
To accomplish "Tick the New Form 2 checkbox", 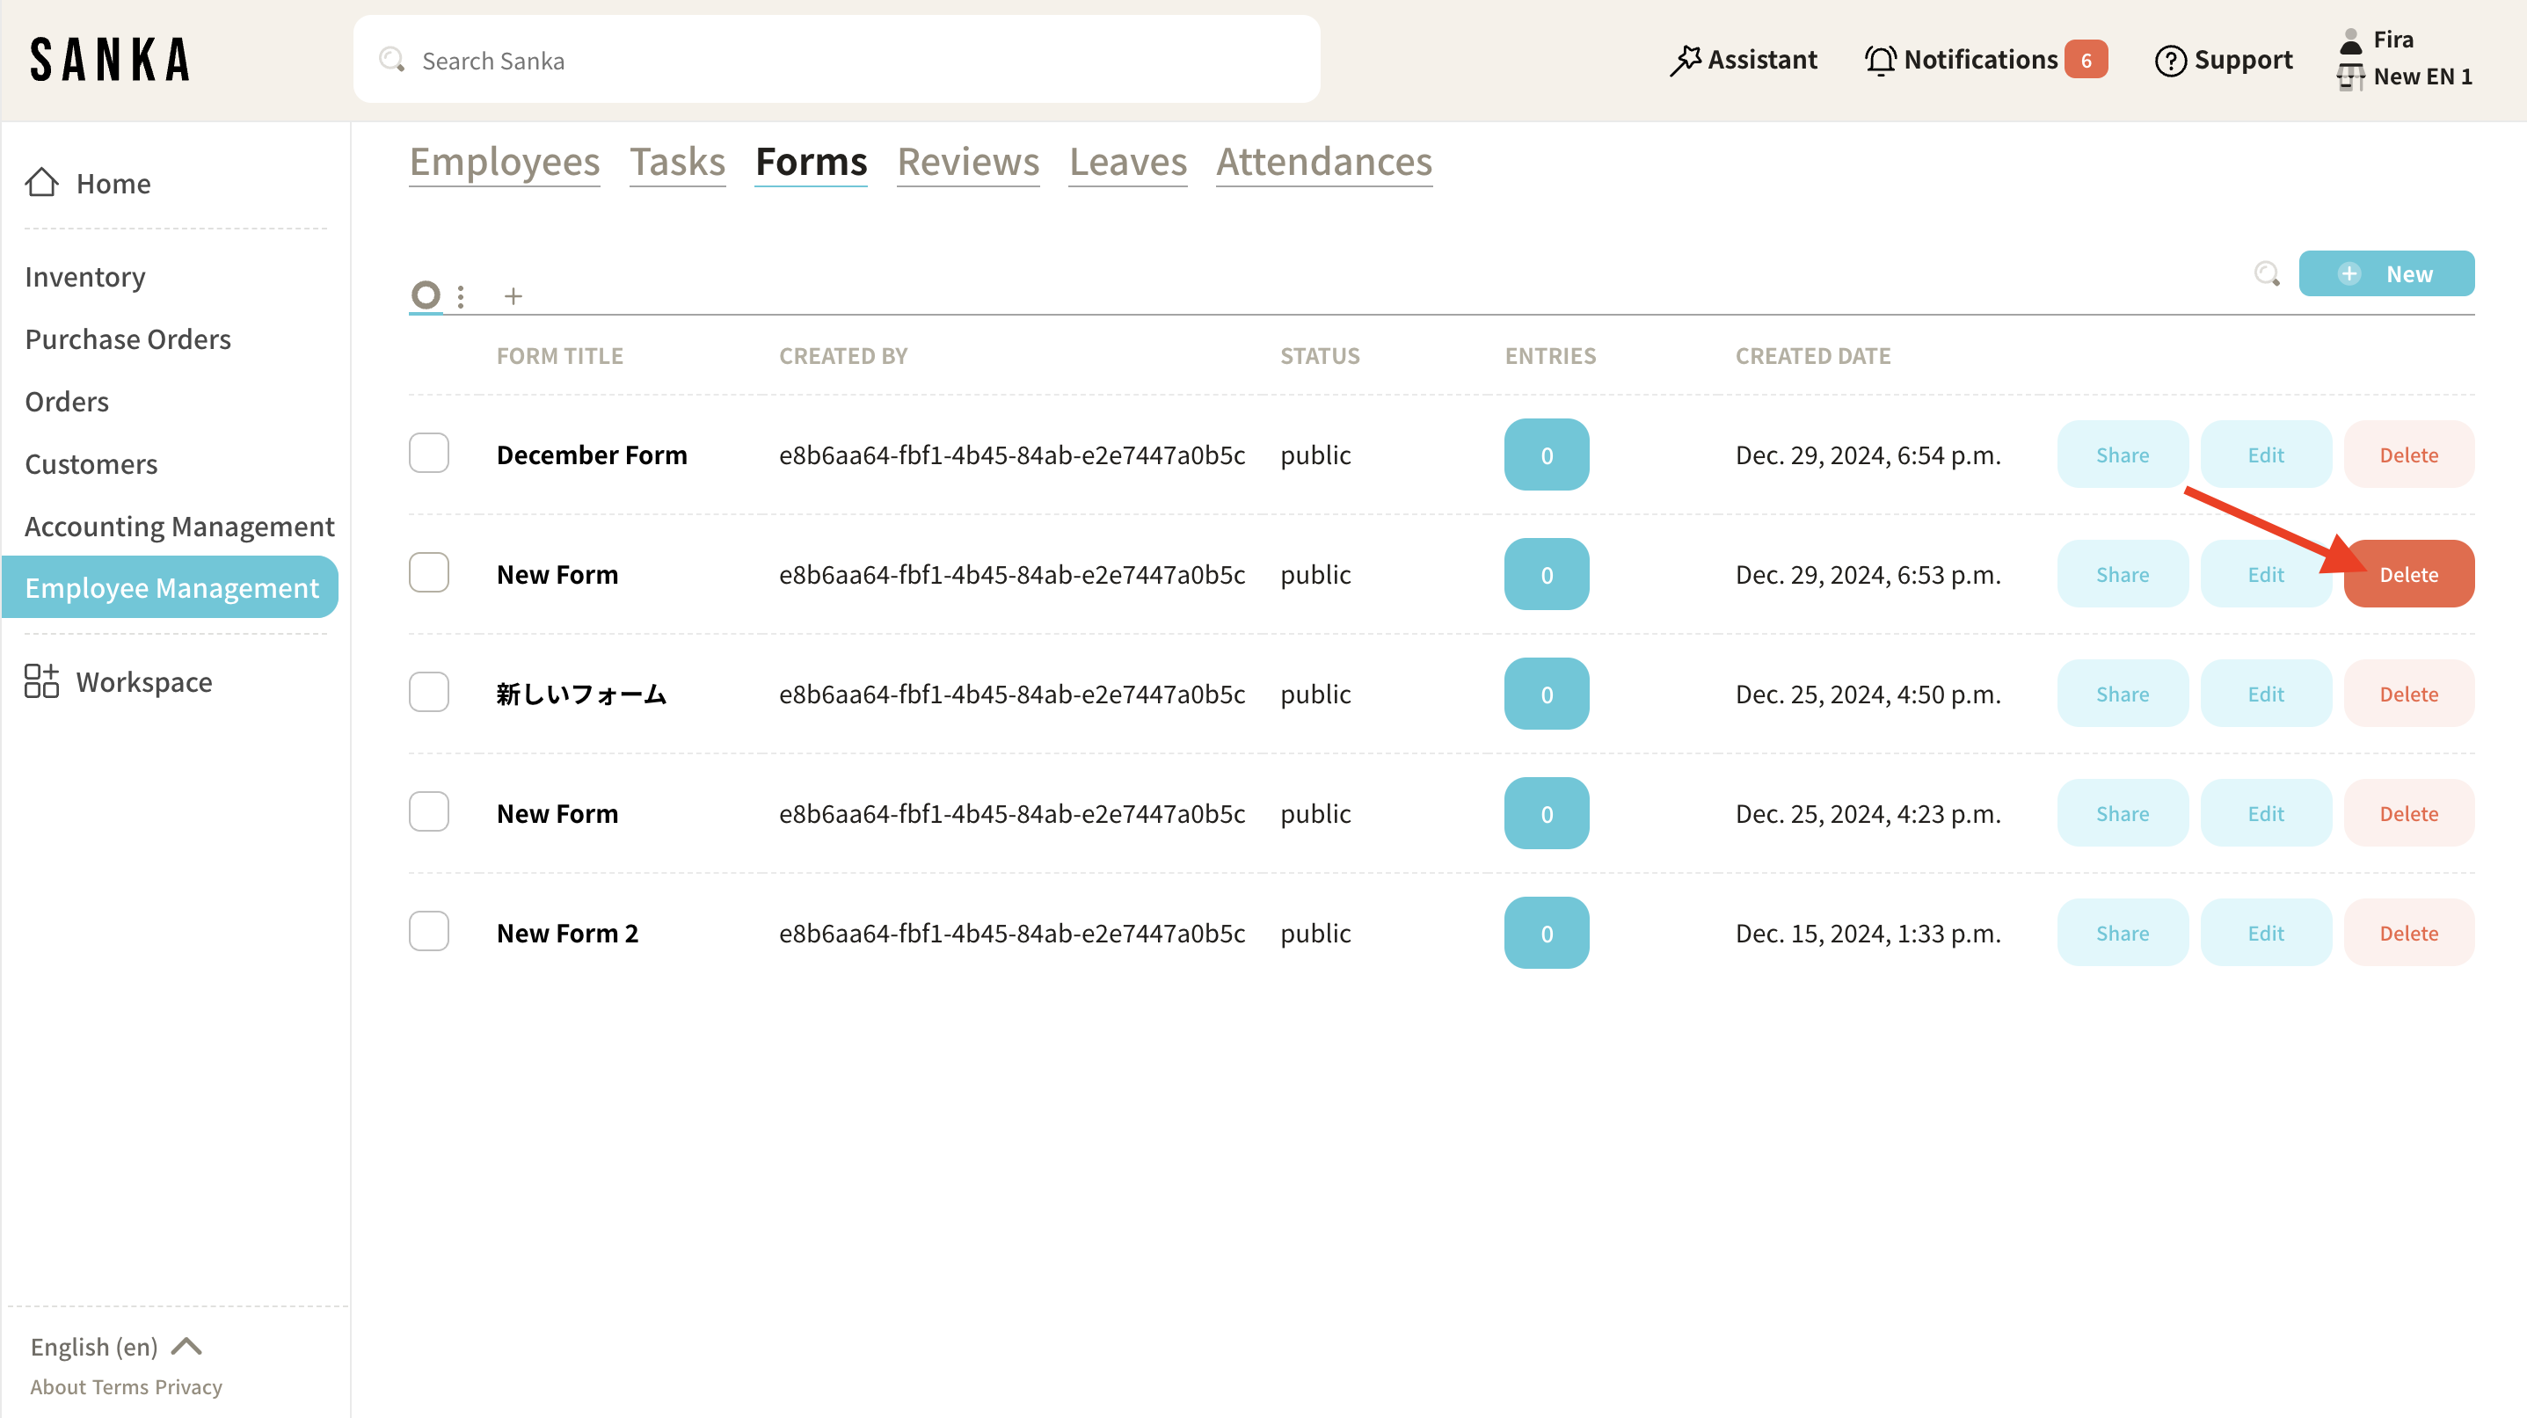I will pyautogui.click(x=429, y=932).
